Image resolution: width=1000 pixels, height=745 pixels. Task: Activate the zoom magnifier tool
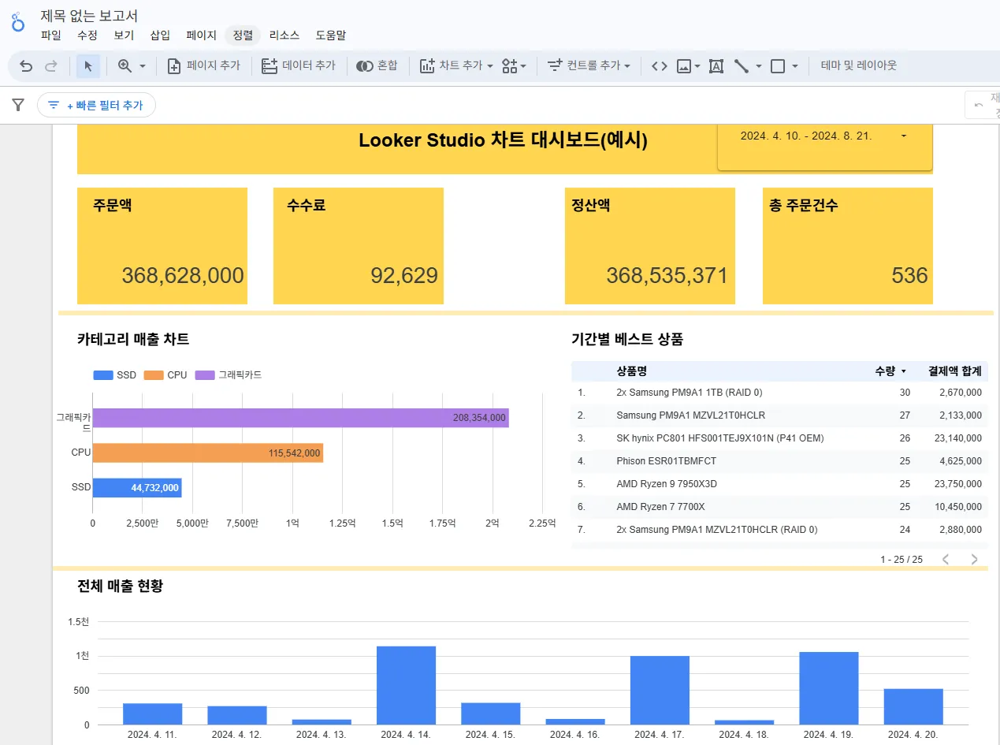click(126, 65)
